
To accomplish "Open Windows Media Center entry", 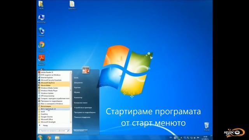I will 54,88.
